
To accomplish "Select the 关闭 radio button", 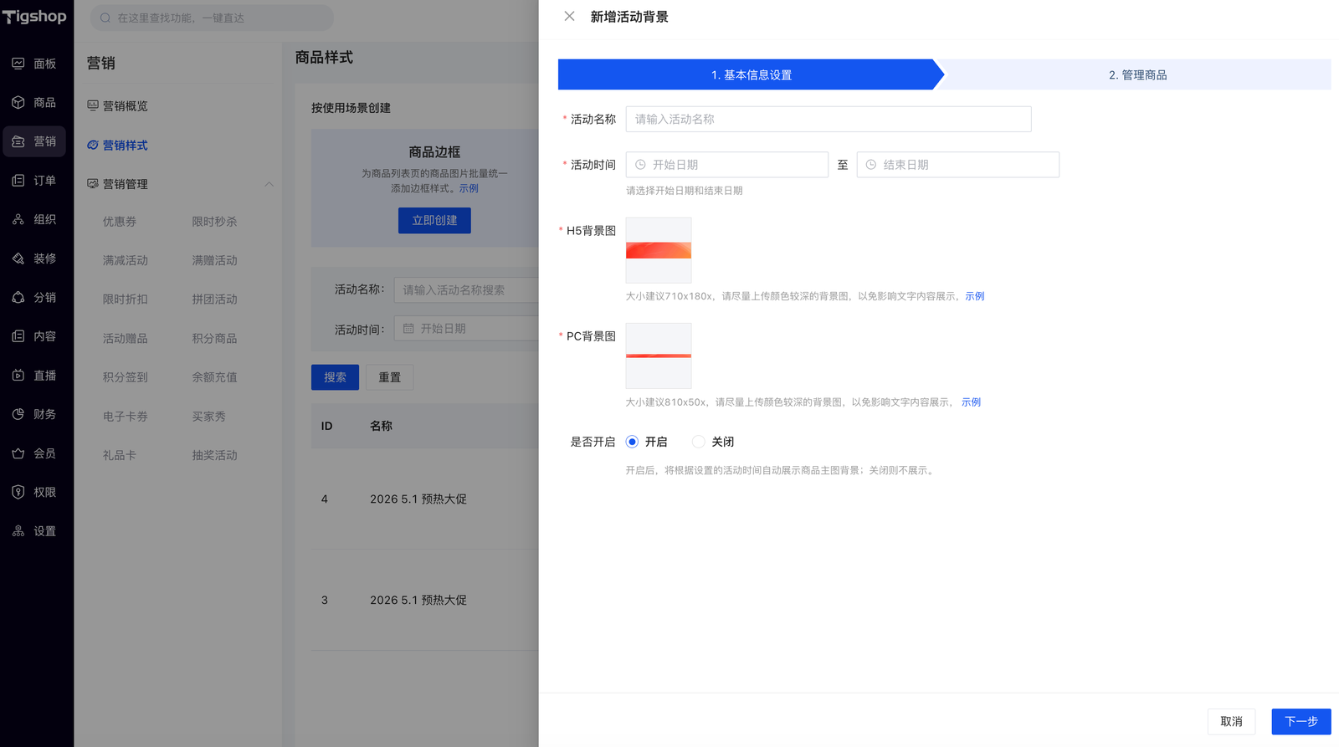I will pos(699,442).
